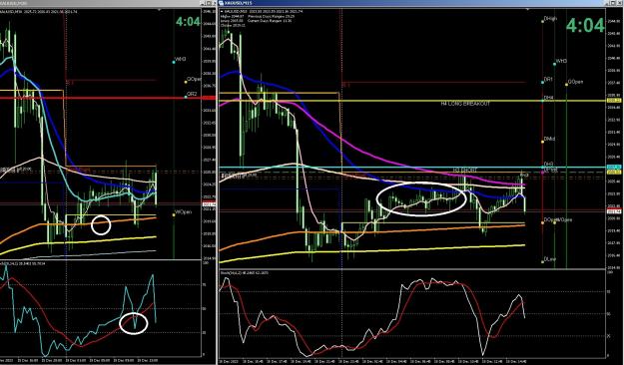Image resolution: width=624 pixels, height=365 pixels.
Task: Click yellow H4 breakout price tag on M15 axis
Action: [x=614, y=101]
